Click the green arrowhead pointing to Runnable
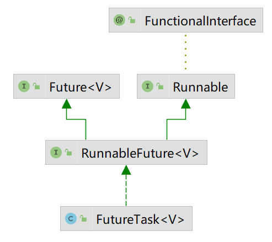The image size is (272, 242). [186, 104]
